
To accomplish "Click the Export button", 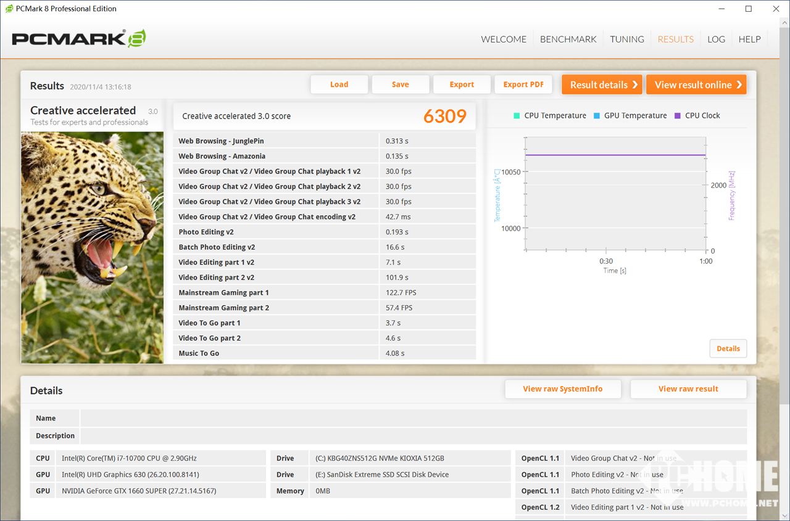I will pyautogui.click(x=462, y=85).
